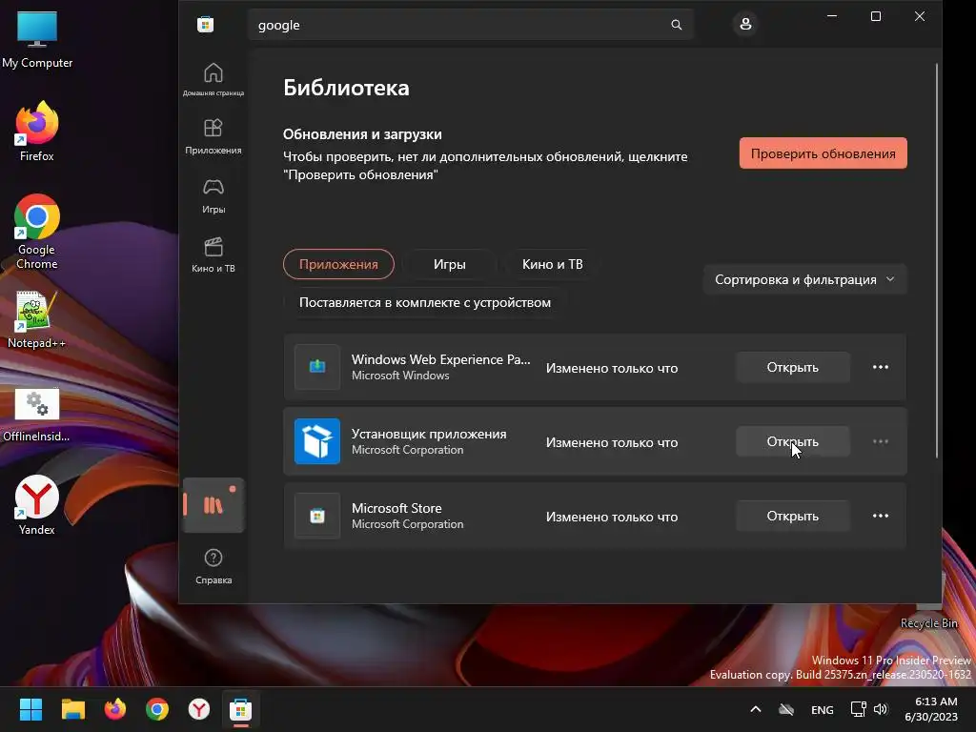Click the Windows Web Experience Pack app icon
The height and width of the screenshot is (732, 976).
click(x=317, y=367)
